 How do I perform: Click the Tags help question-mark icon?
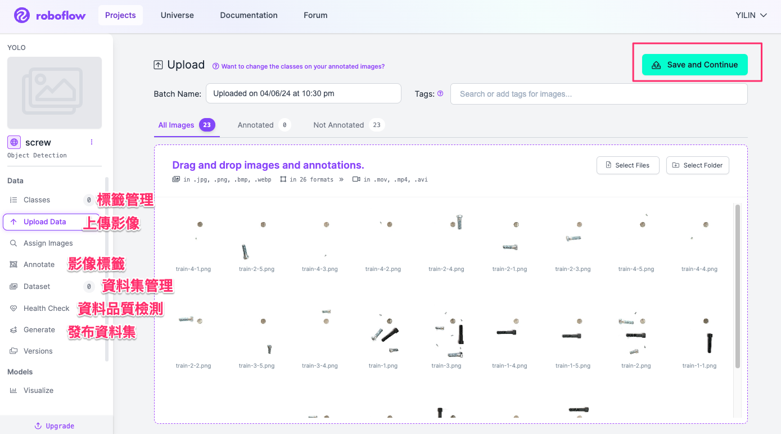[440, 94]
